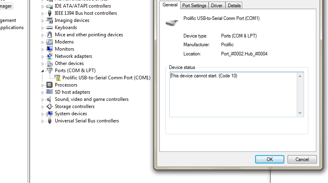328x183 pixels.
Task: Cancel the properties dialog
Action: 302,159
